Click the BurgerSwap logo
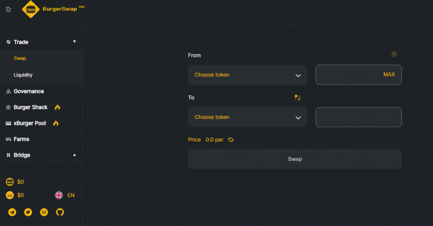Image resolution: width=433 pixels, height=226 pixels. 53,9
